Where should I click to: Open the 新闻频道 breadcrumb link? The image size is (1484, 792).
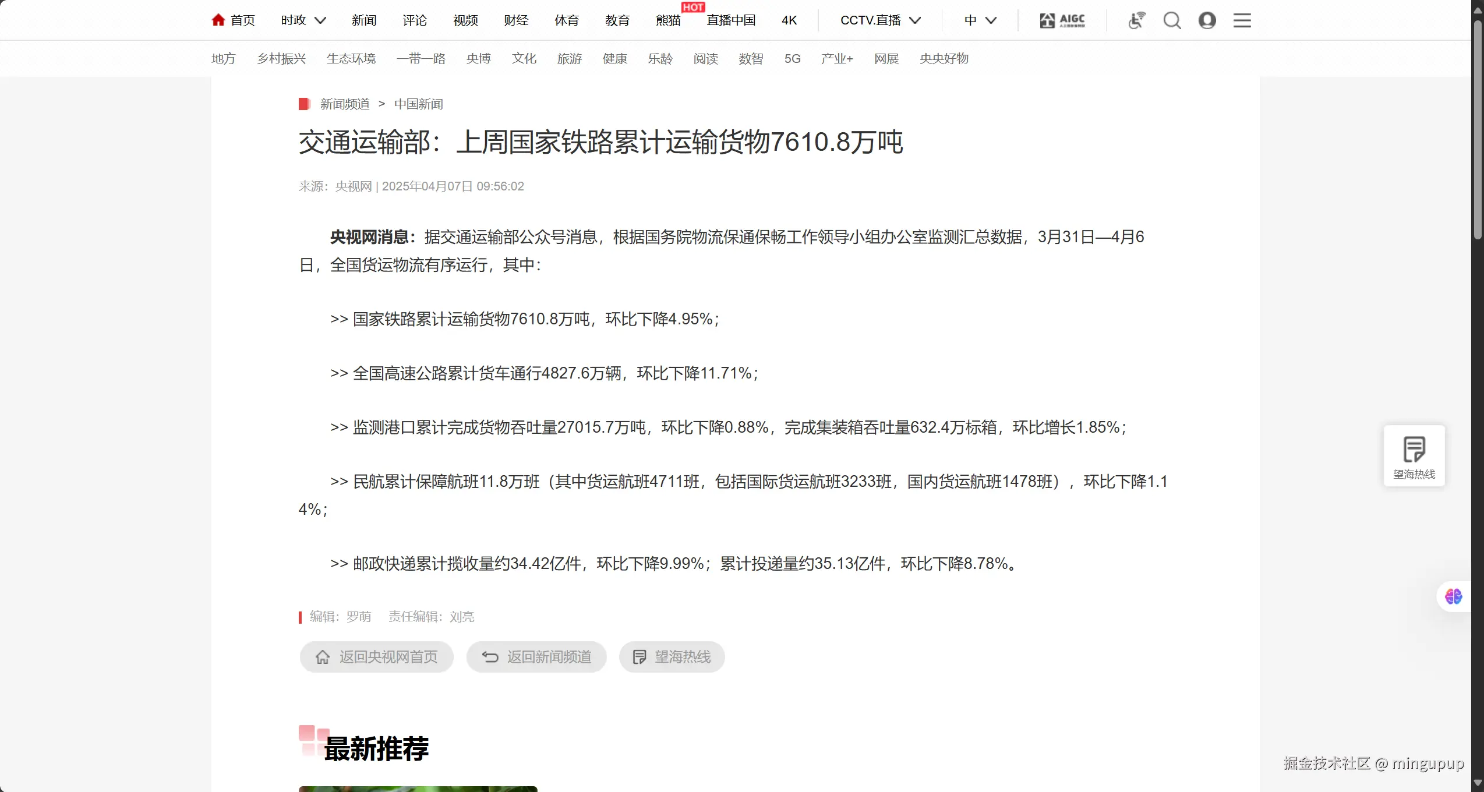345,104
